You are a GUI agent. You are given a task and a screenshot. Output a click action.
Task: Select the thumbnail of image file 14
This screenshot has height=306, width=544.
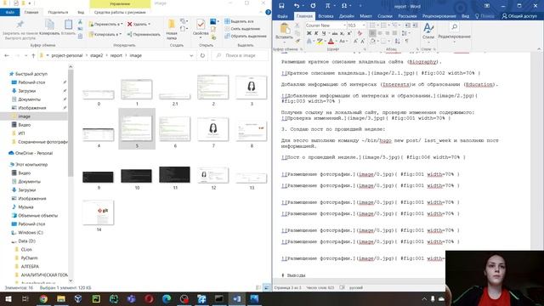99,212
